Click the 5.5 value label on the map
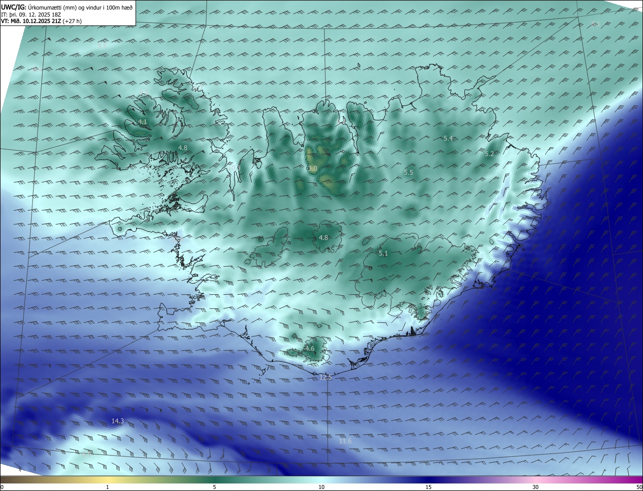The image size is (643, 491). click(x=408, y=173)
